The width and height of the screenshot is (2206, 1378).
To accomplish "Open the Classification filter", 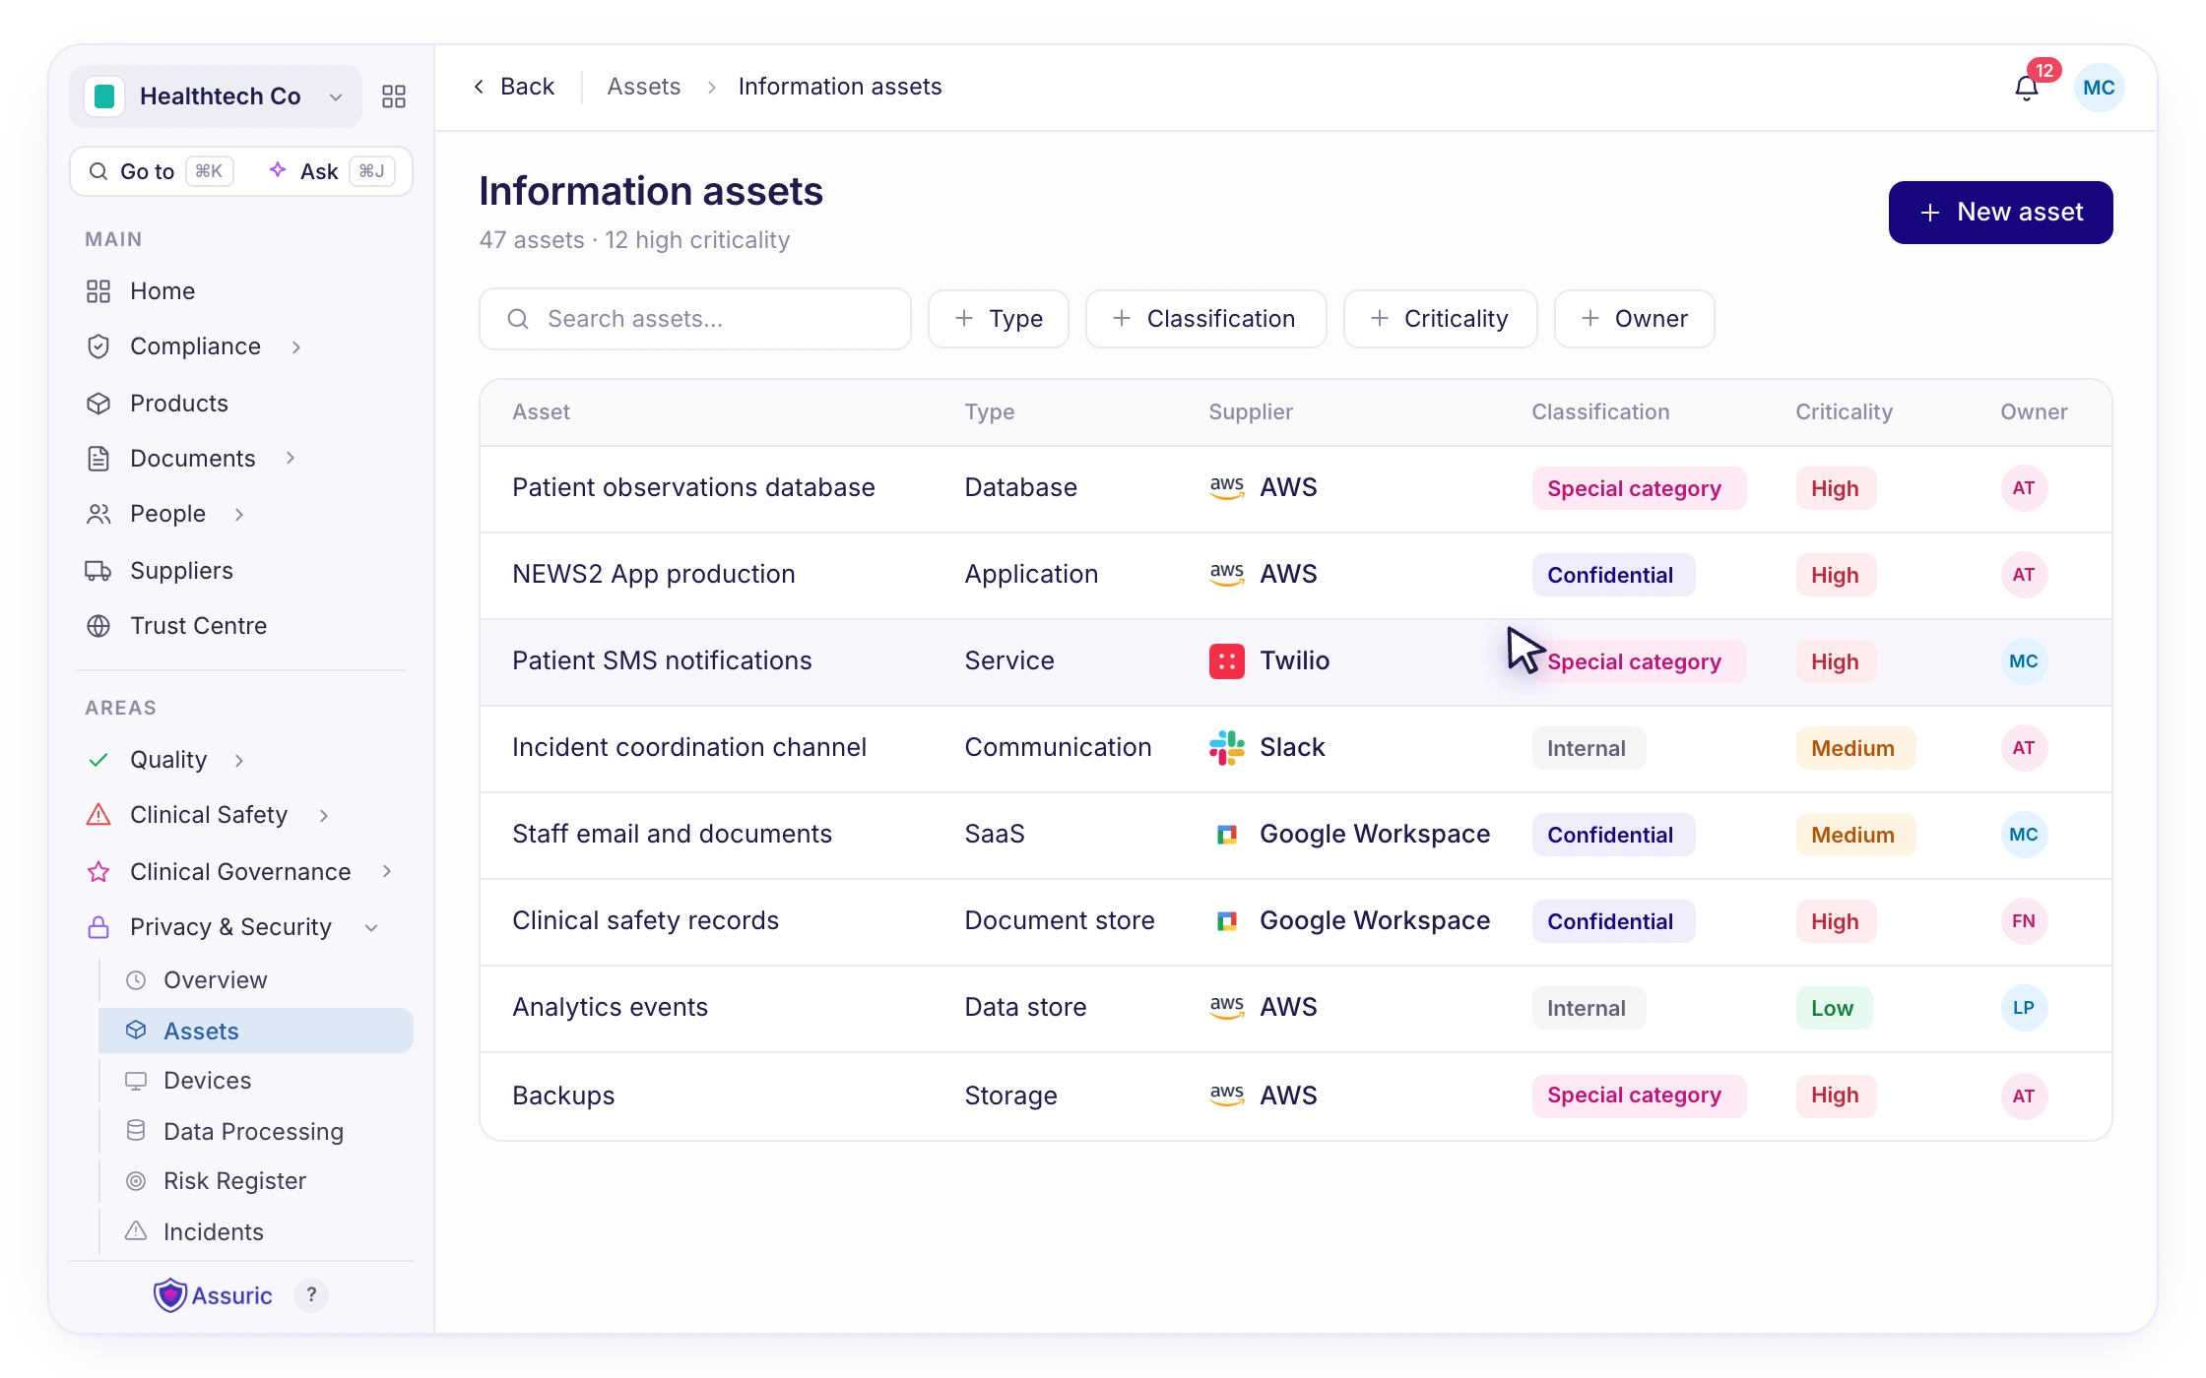I will point(1205,319).
